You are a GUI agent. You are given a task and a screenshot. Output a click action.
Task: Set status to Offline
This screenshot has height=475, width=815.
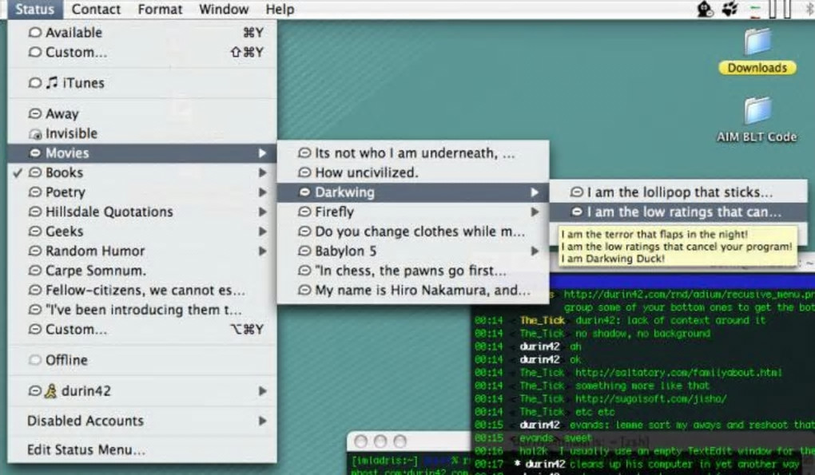tap(142, 360)
